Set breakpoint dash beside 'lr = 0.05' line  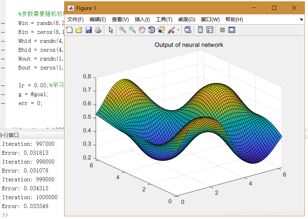[x=3, y=86]
